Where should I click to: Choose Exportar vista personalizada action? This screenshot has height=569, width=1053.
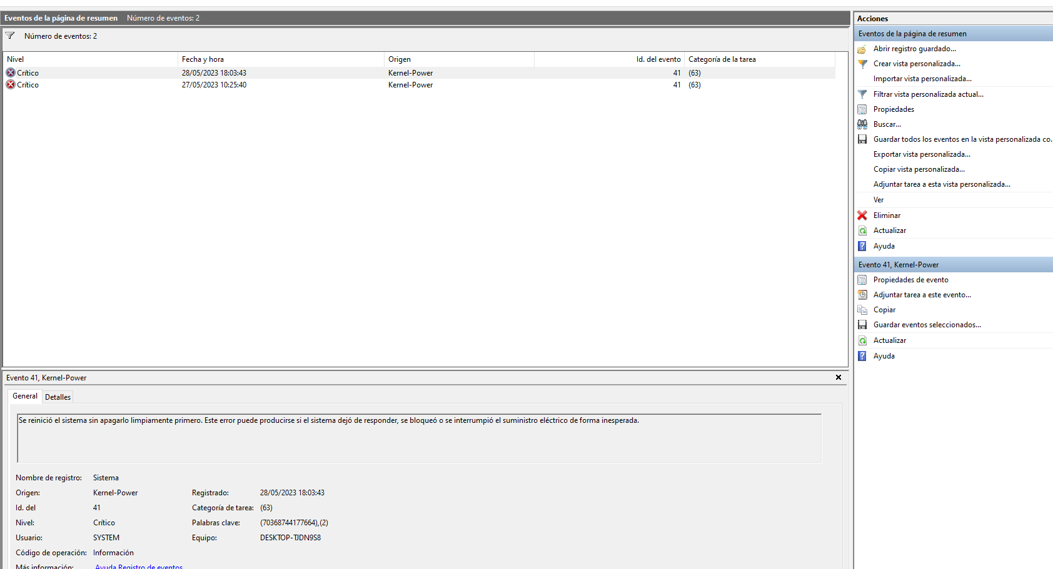(922, 154)
